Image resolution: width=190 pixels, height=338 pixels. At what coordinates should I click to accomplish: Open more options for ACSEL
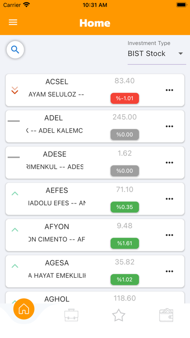169,90
